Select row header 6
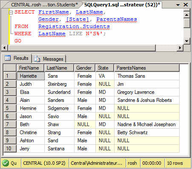The width and height of the screenshot is (192, 169). 10,116
